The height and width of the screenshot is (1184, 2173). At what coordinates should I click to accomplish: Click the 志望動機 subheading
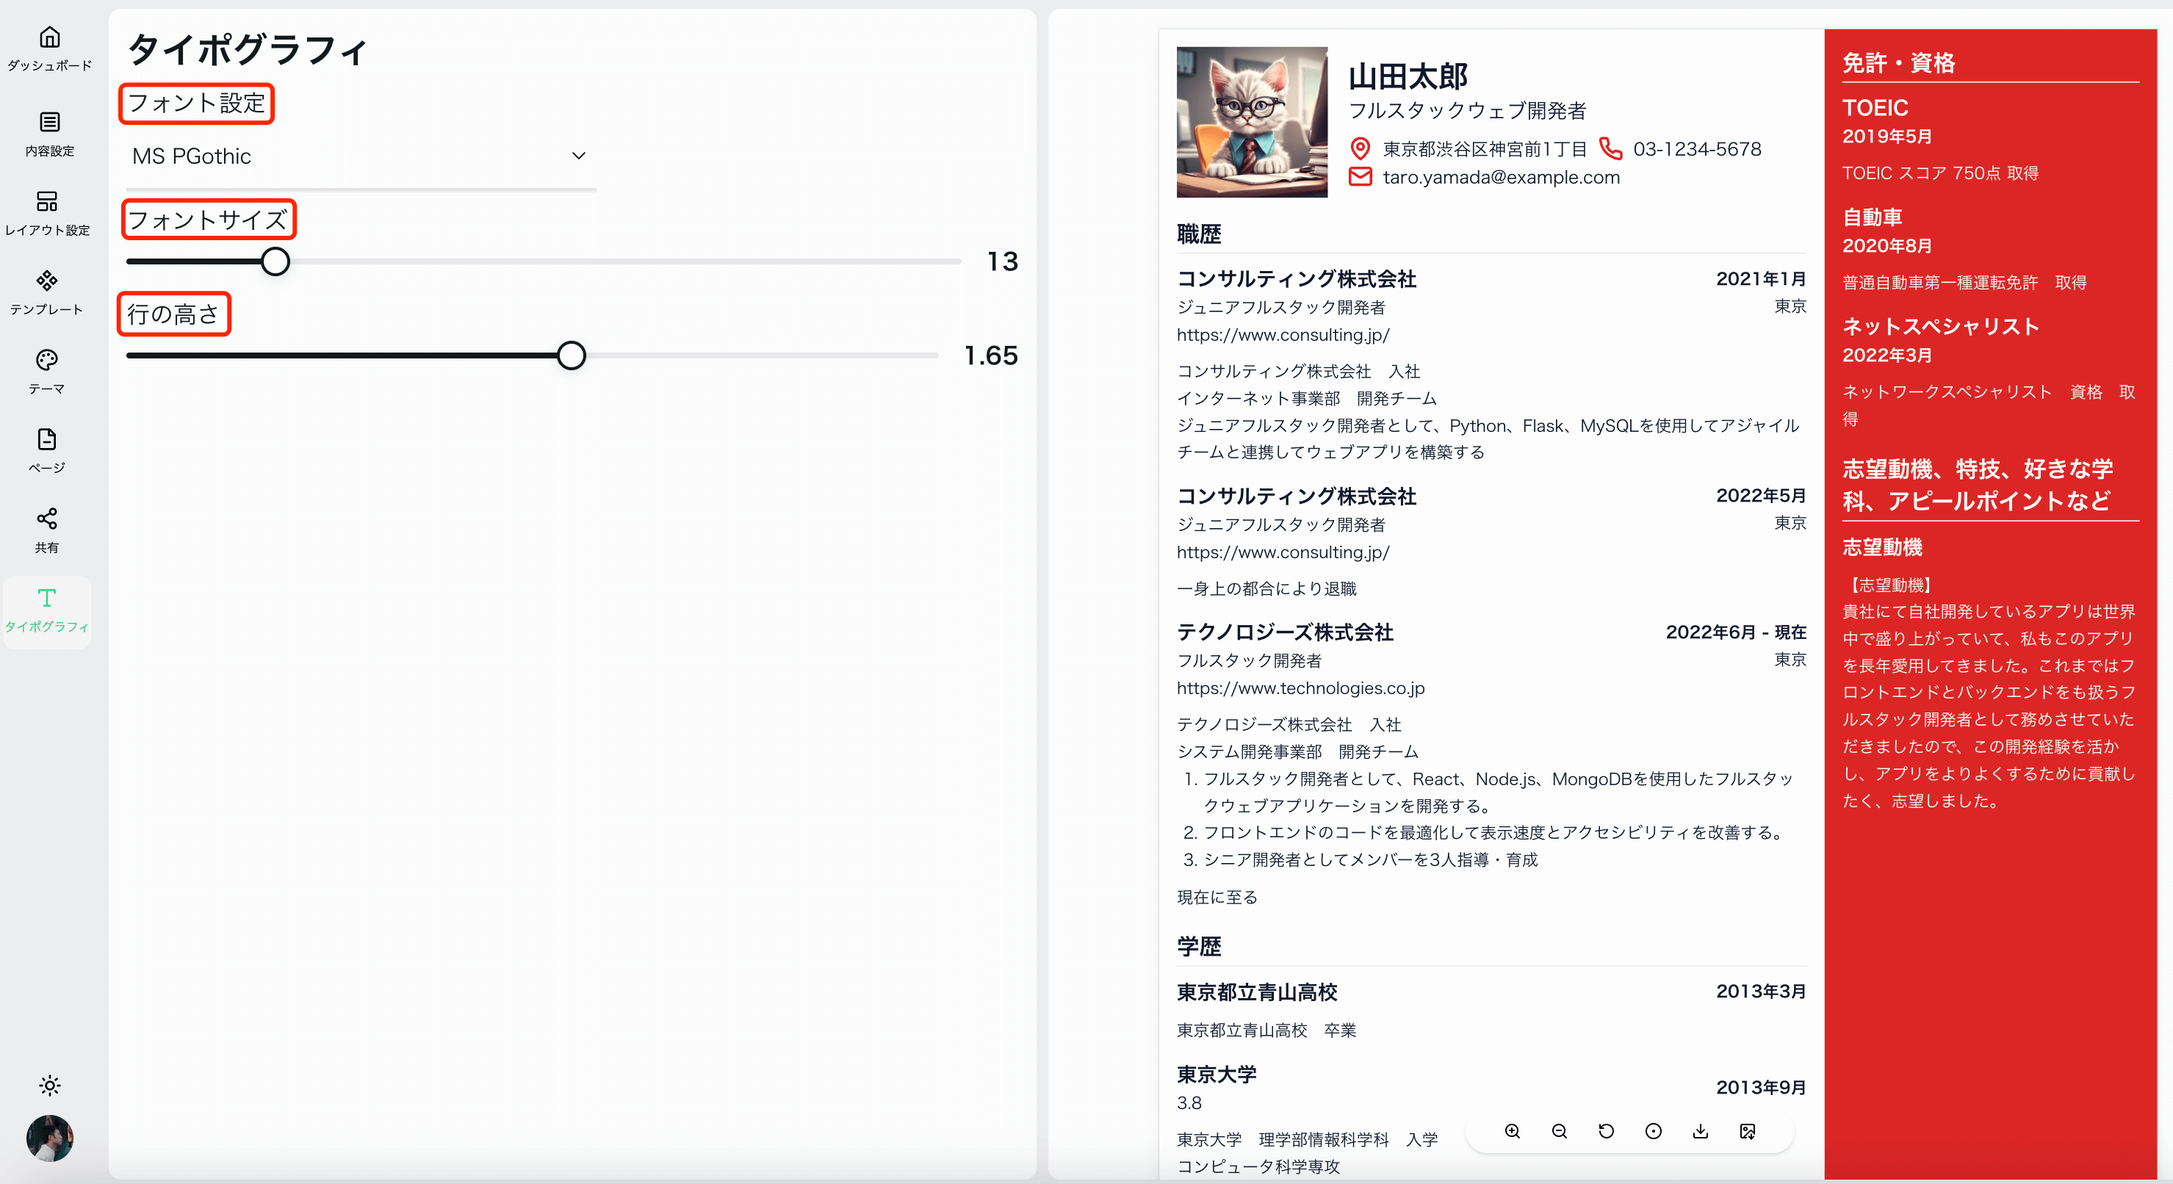coord(1882,547)
